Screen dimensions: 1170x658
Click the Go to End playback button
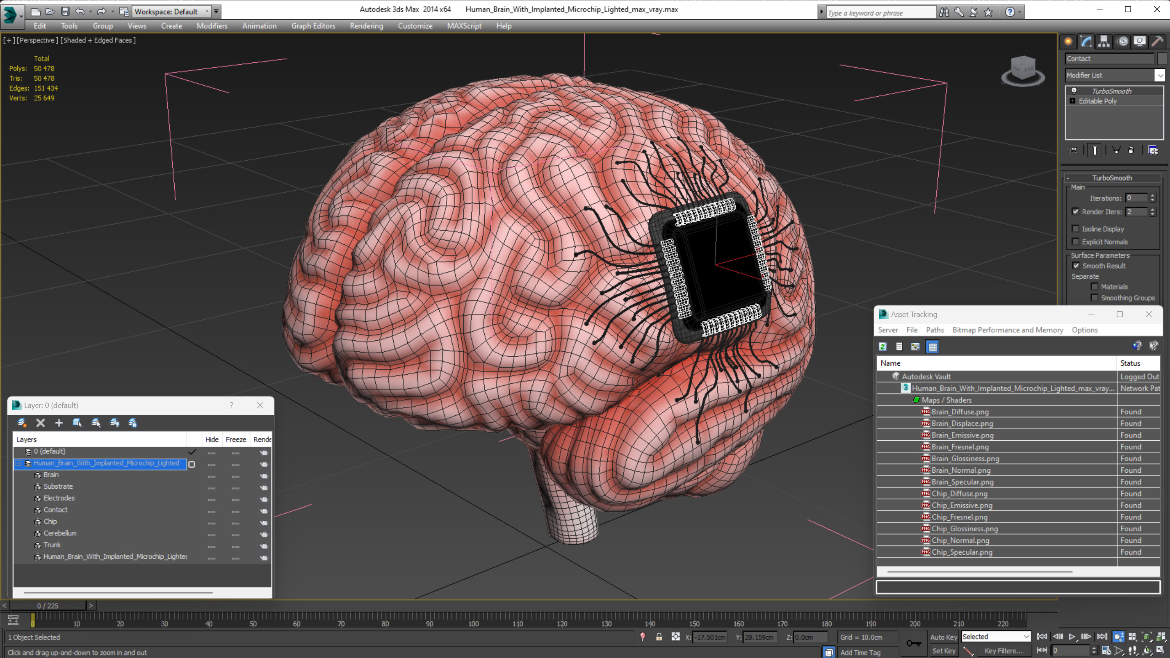click(1102, 637)
